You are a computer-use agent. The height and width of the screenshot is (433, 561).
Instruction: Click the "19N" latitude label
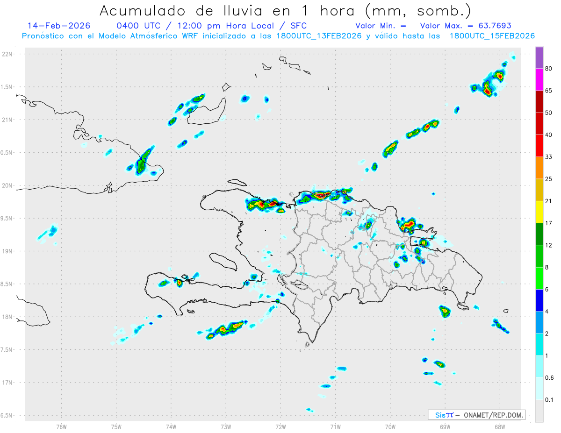[7, 251]
